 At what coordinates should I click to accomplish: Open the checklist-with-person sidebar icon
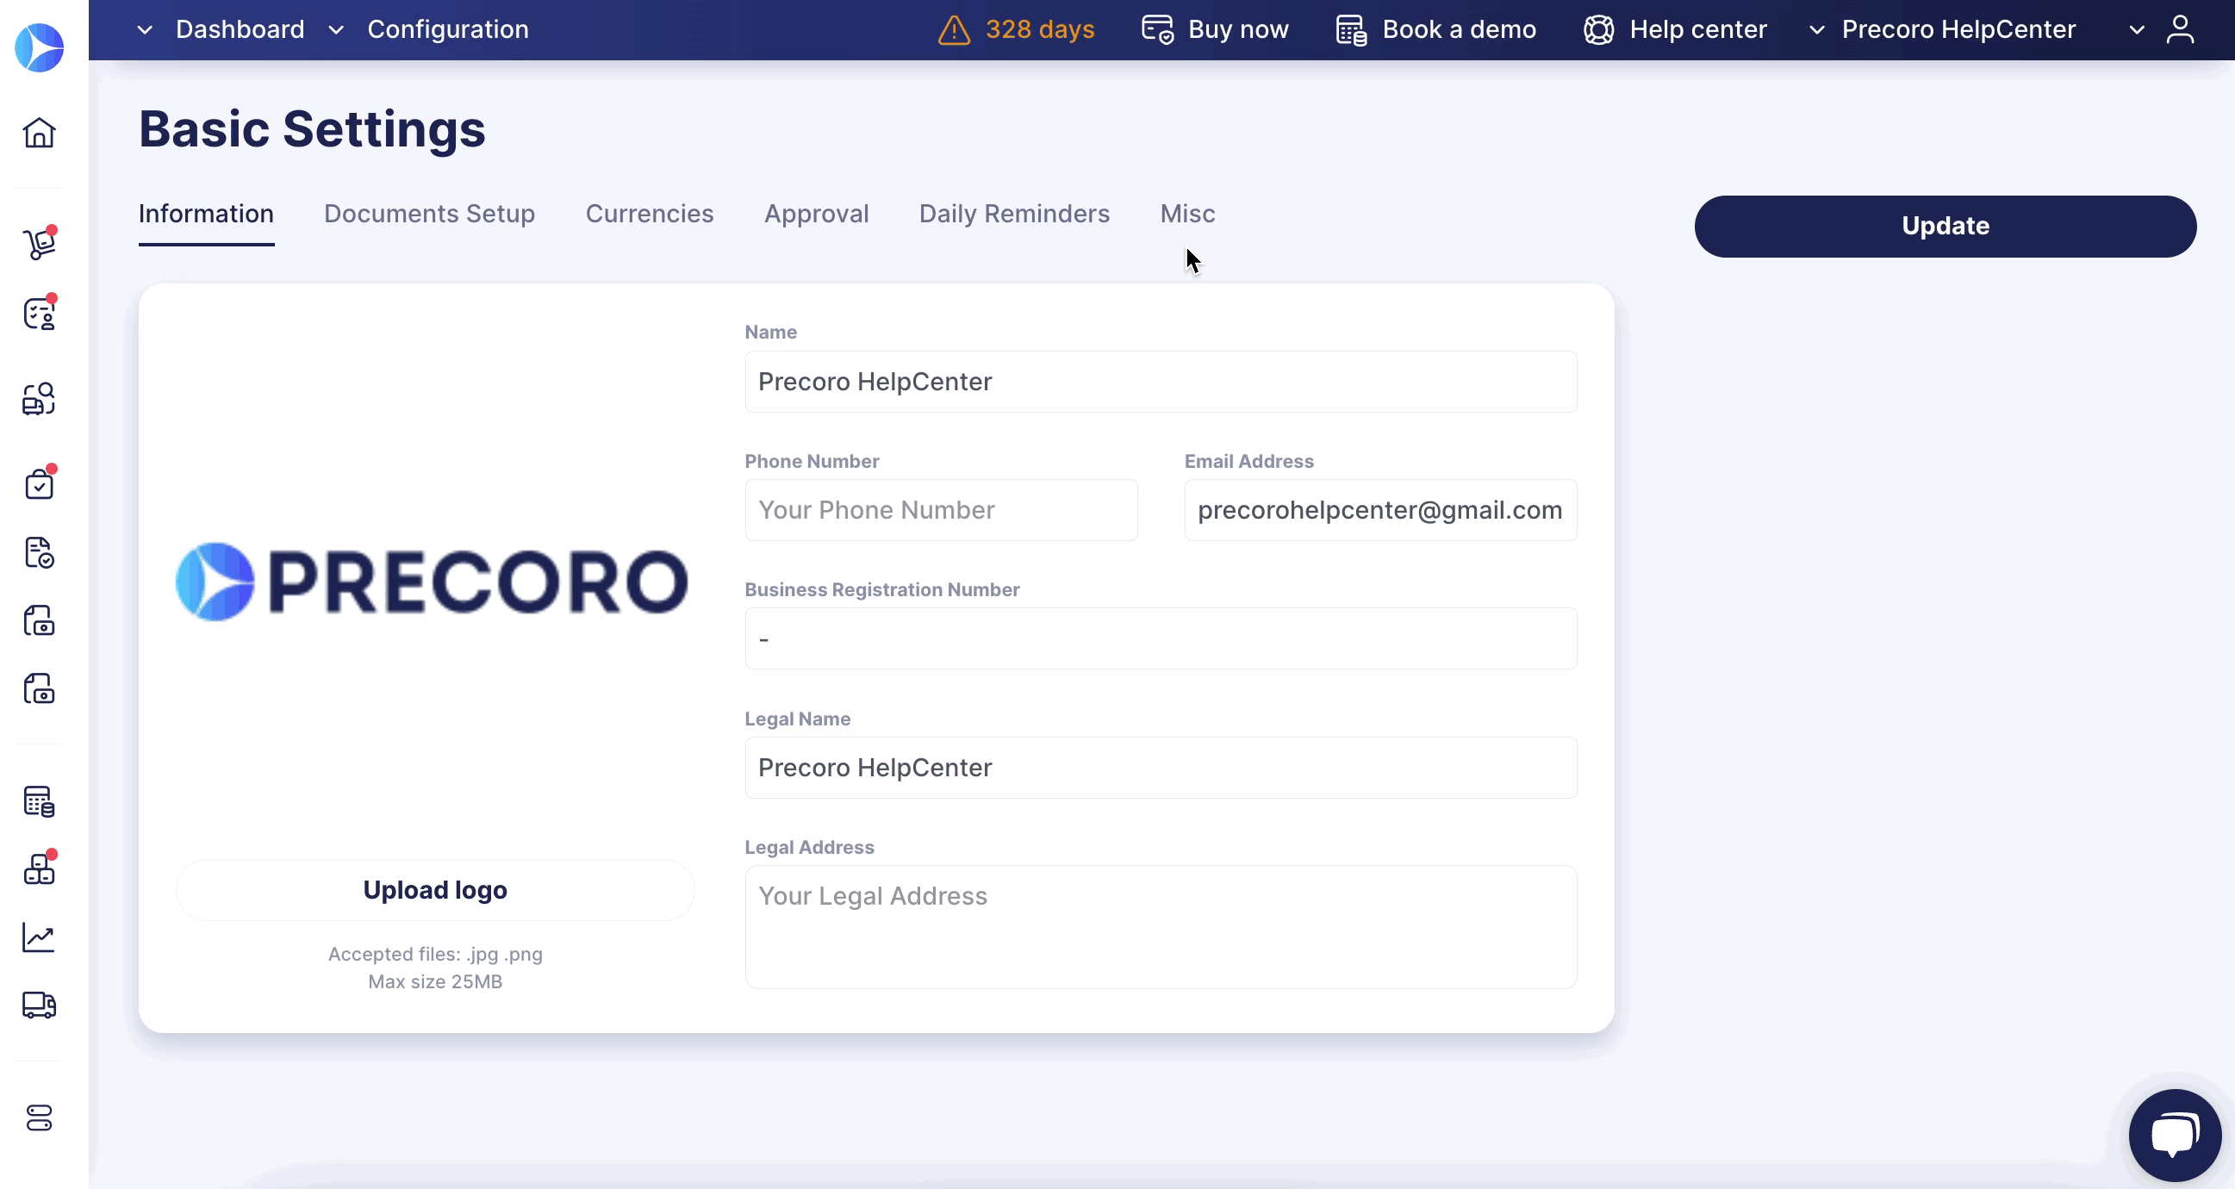39,314
